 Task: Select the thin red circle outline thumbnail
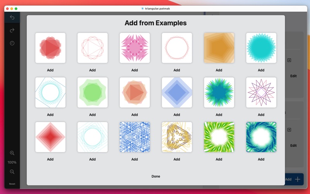(x=177, y=48)
